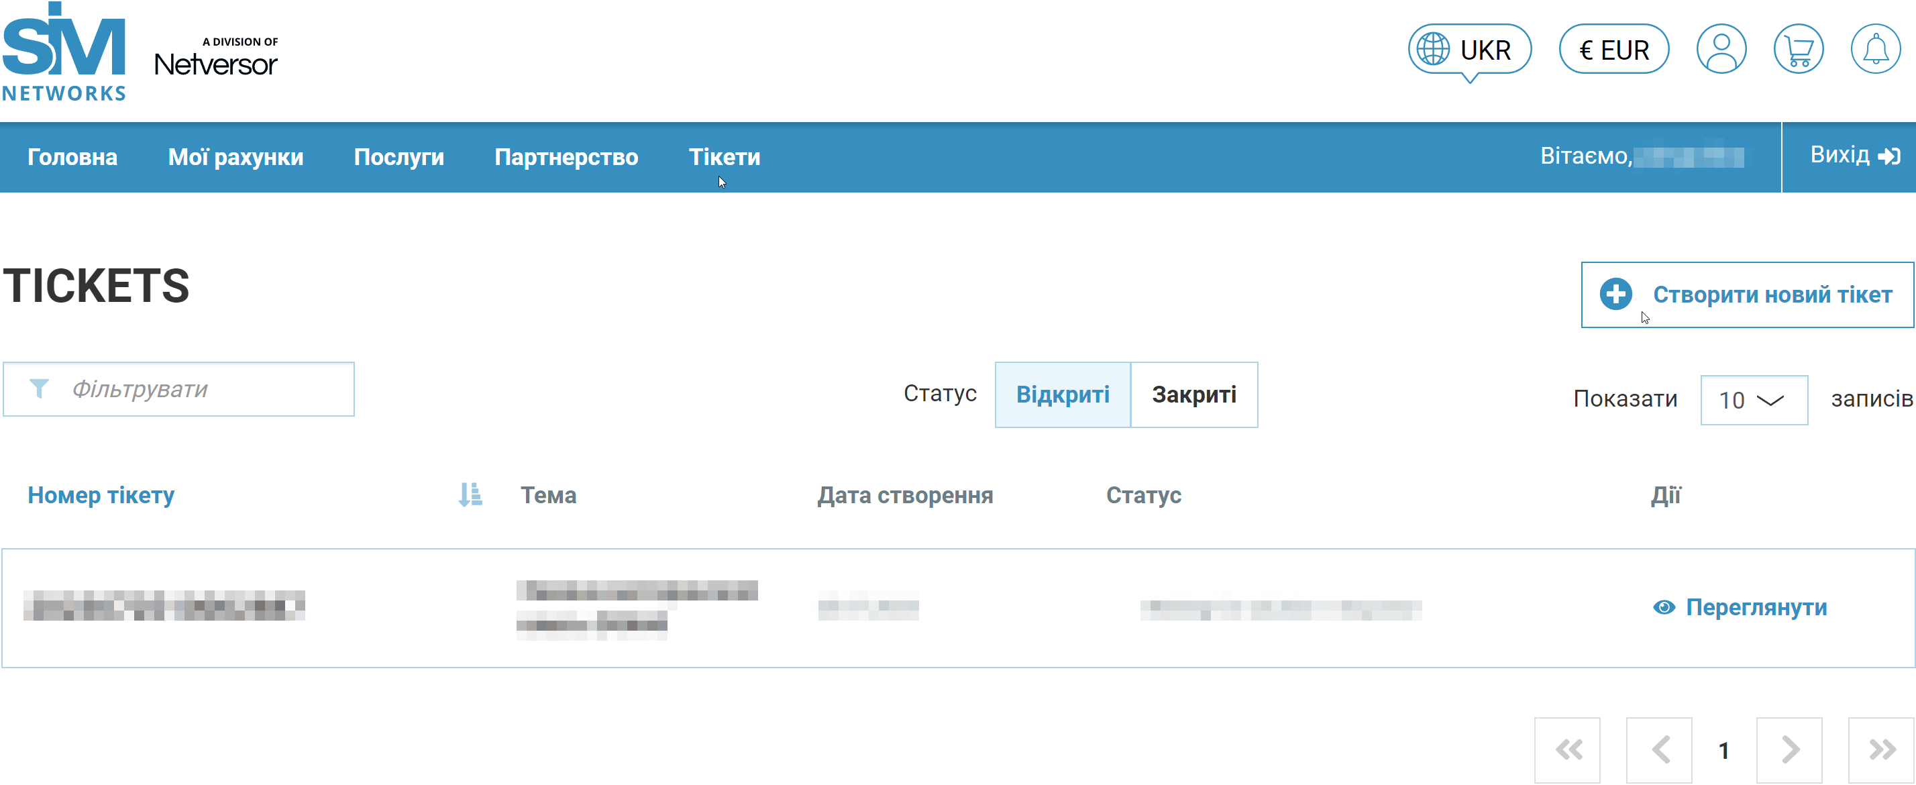This screenshot has width=1916, height=785.
Task: Click Створити новий тікет button
Action: [x=1747, y=295]
